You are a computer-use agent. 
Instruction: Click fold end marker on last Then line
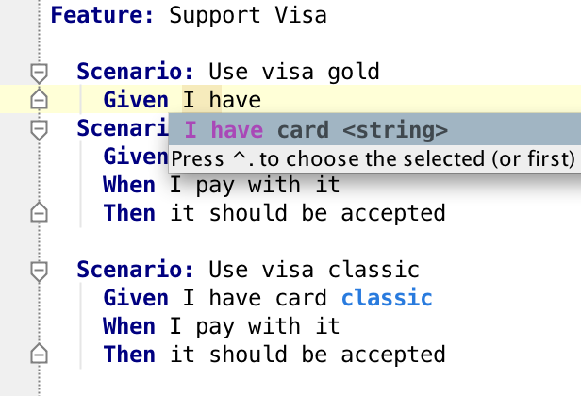click(39, 354)
